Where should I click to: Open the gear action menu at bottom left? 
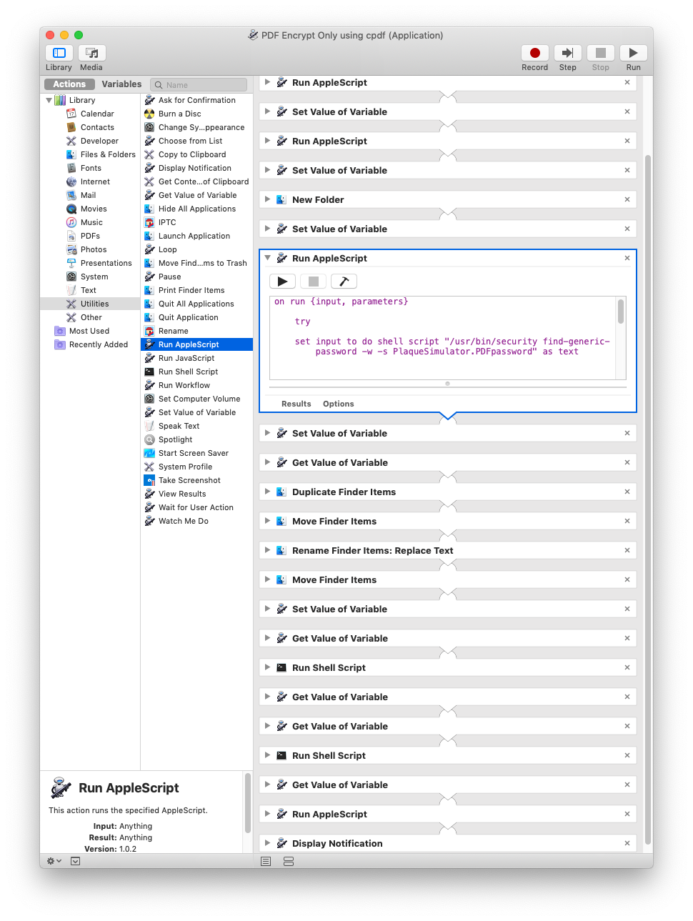pos(52,861)
